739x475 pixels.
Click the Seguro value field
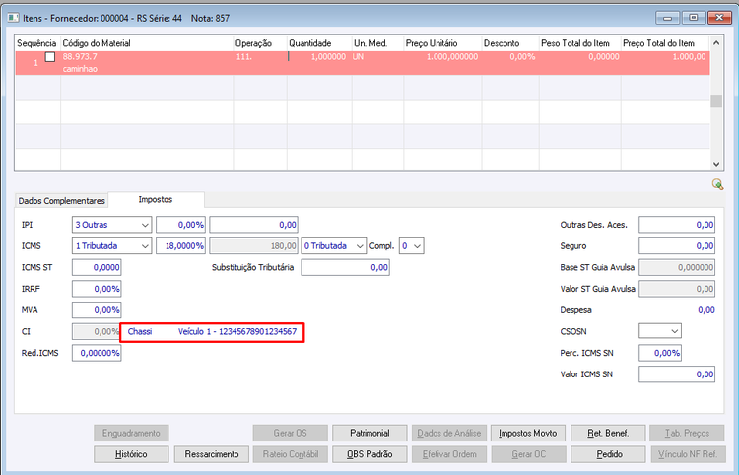(x=677, y=246)
